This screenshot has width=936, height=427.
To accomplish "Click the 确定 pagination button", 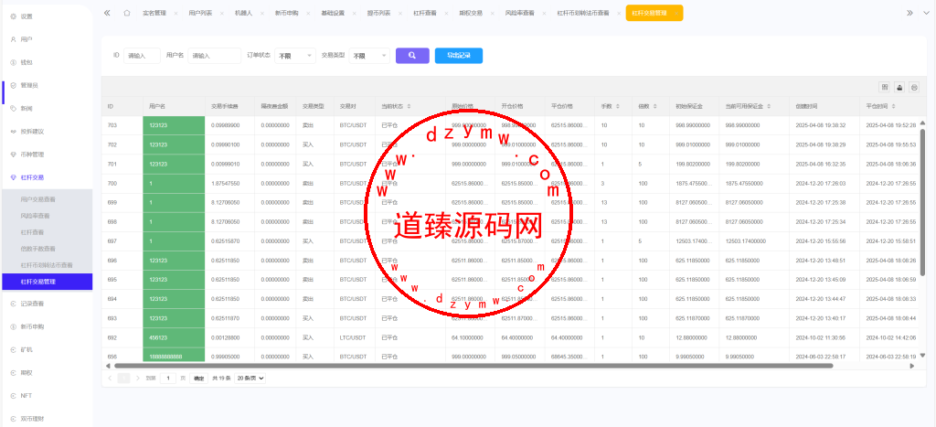I will point(198,378).
